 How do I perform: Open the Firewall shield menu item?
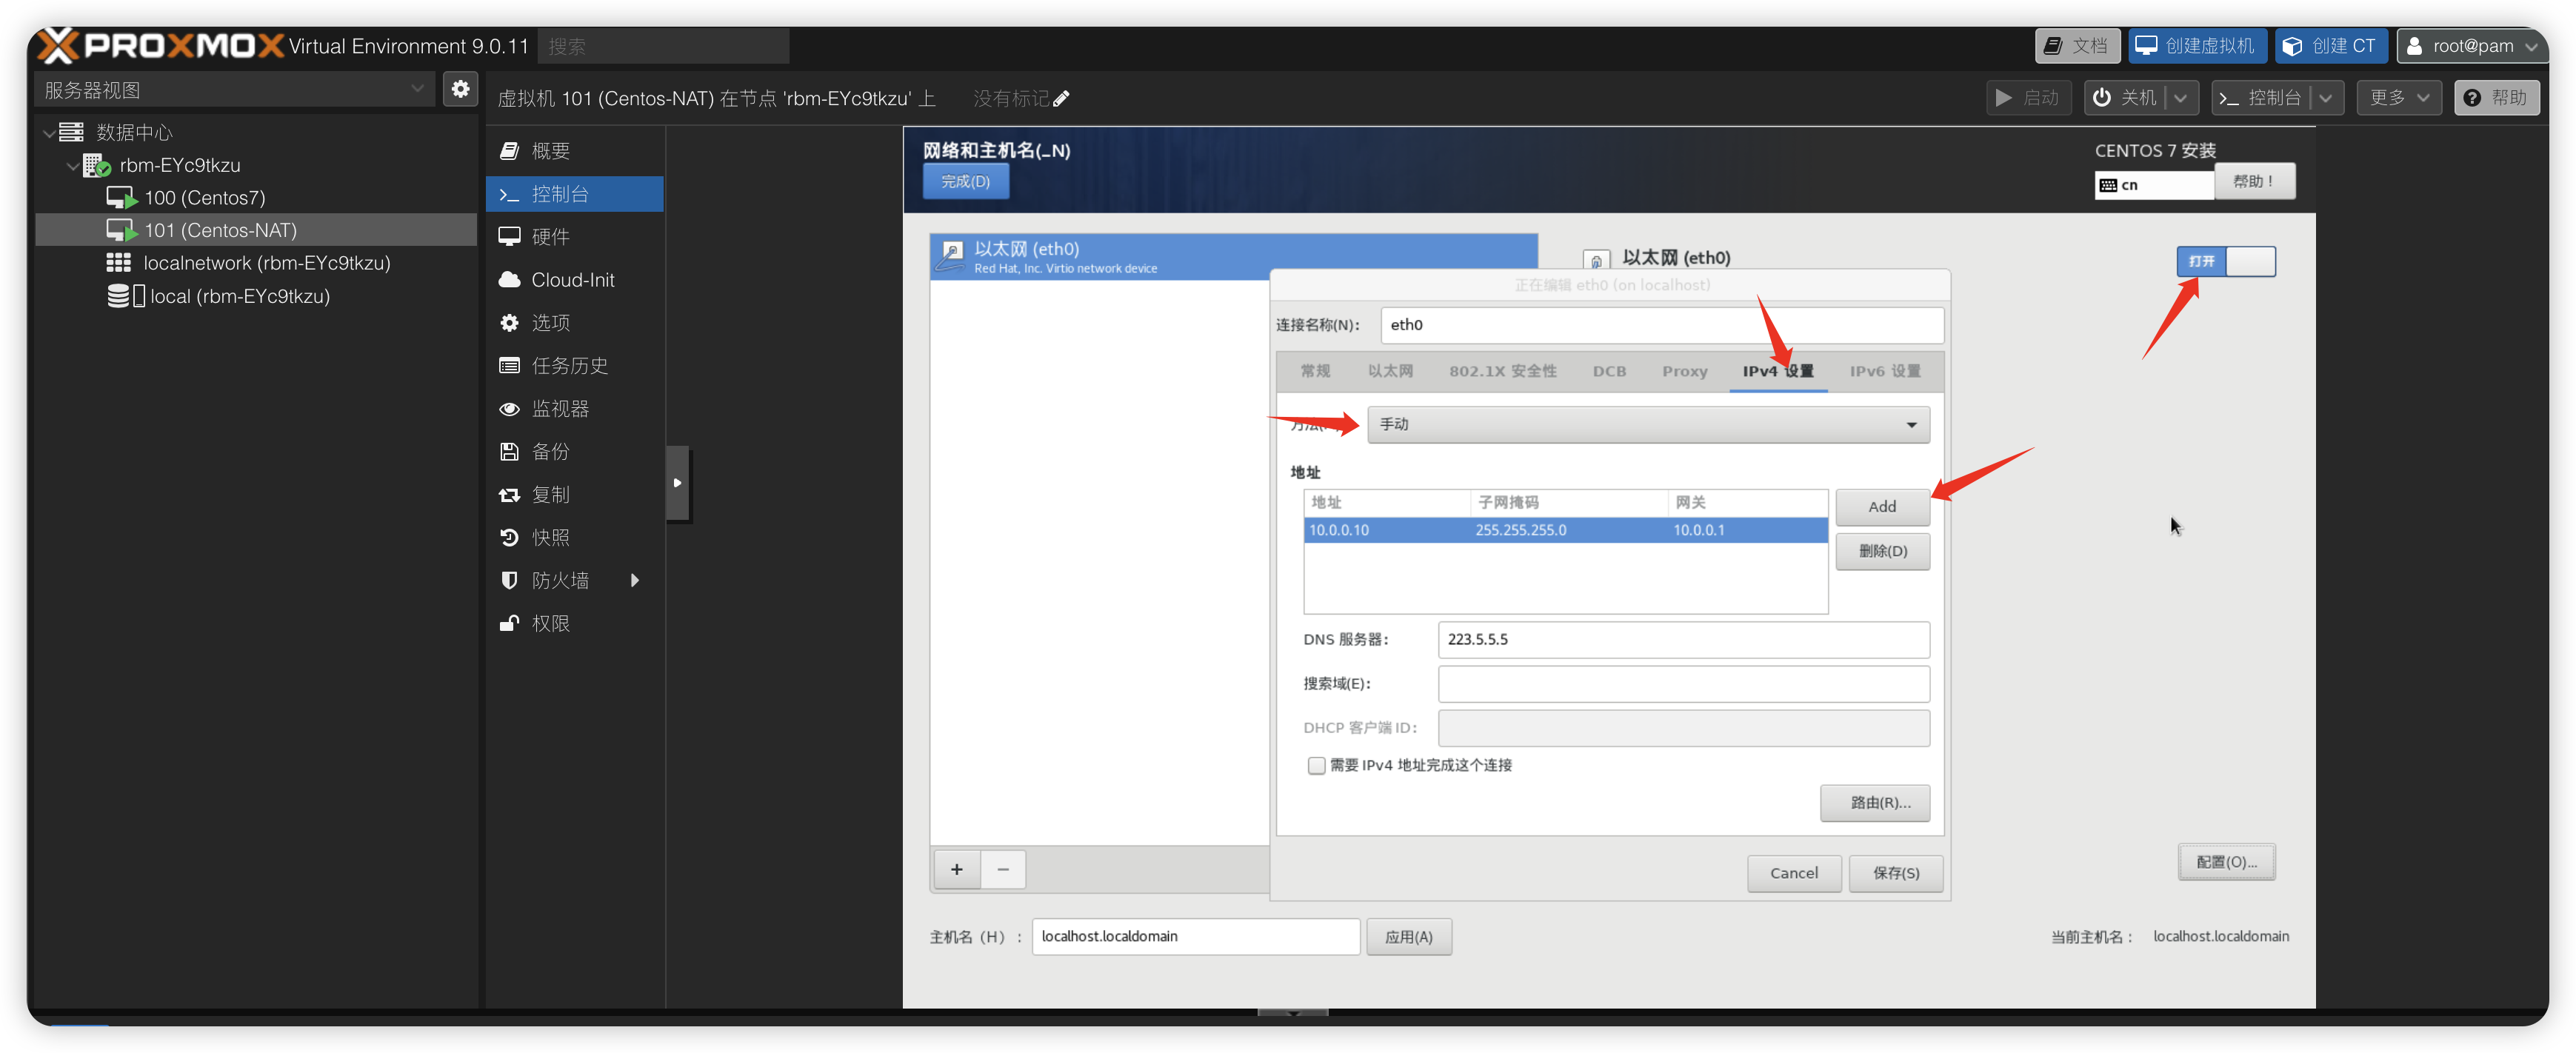[x=559, y=580]
